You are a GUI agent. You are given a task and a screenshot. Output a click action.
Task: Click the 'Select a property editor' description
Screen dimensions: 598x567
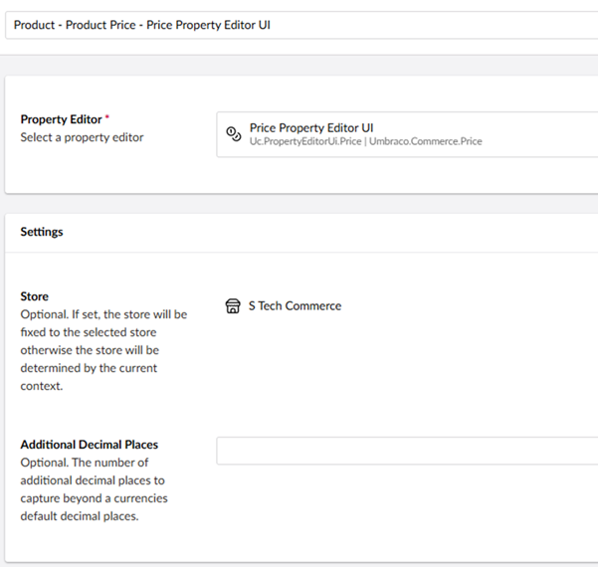[82, 137]
